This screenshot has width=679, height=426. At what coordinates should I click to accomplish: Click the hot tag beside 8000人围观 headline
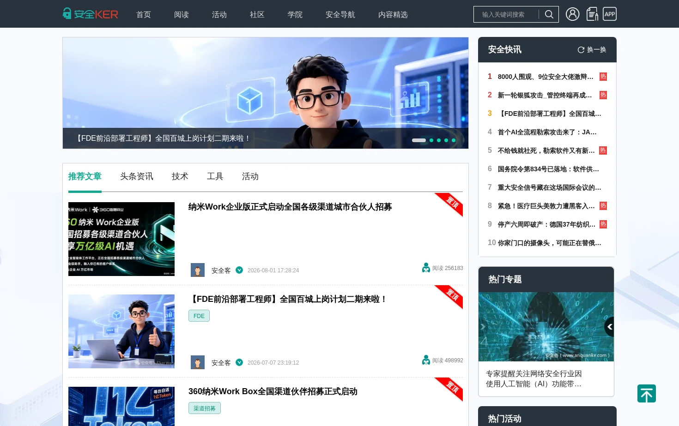pos(603,77)
